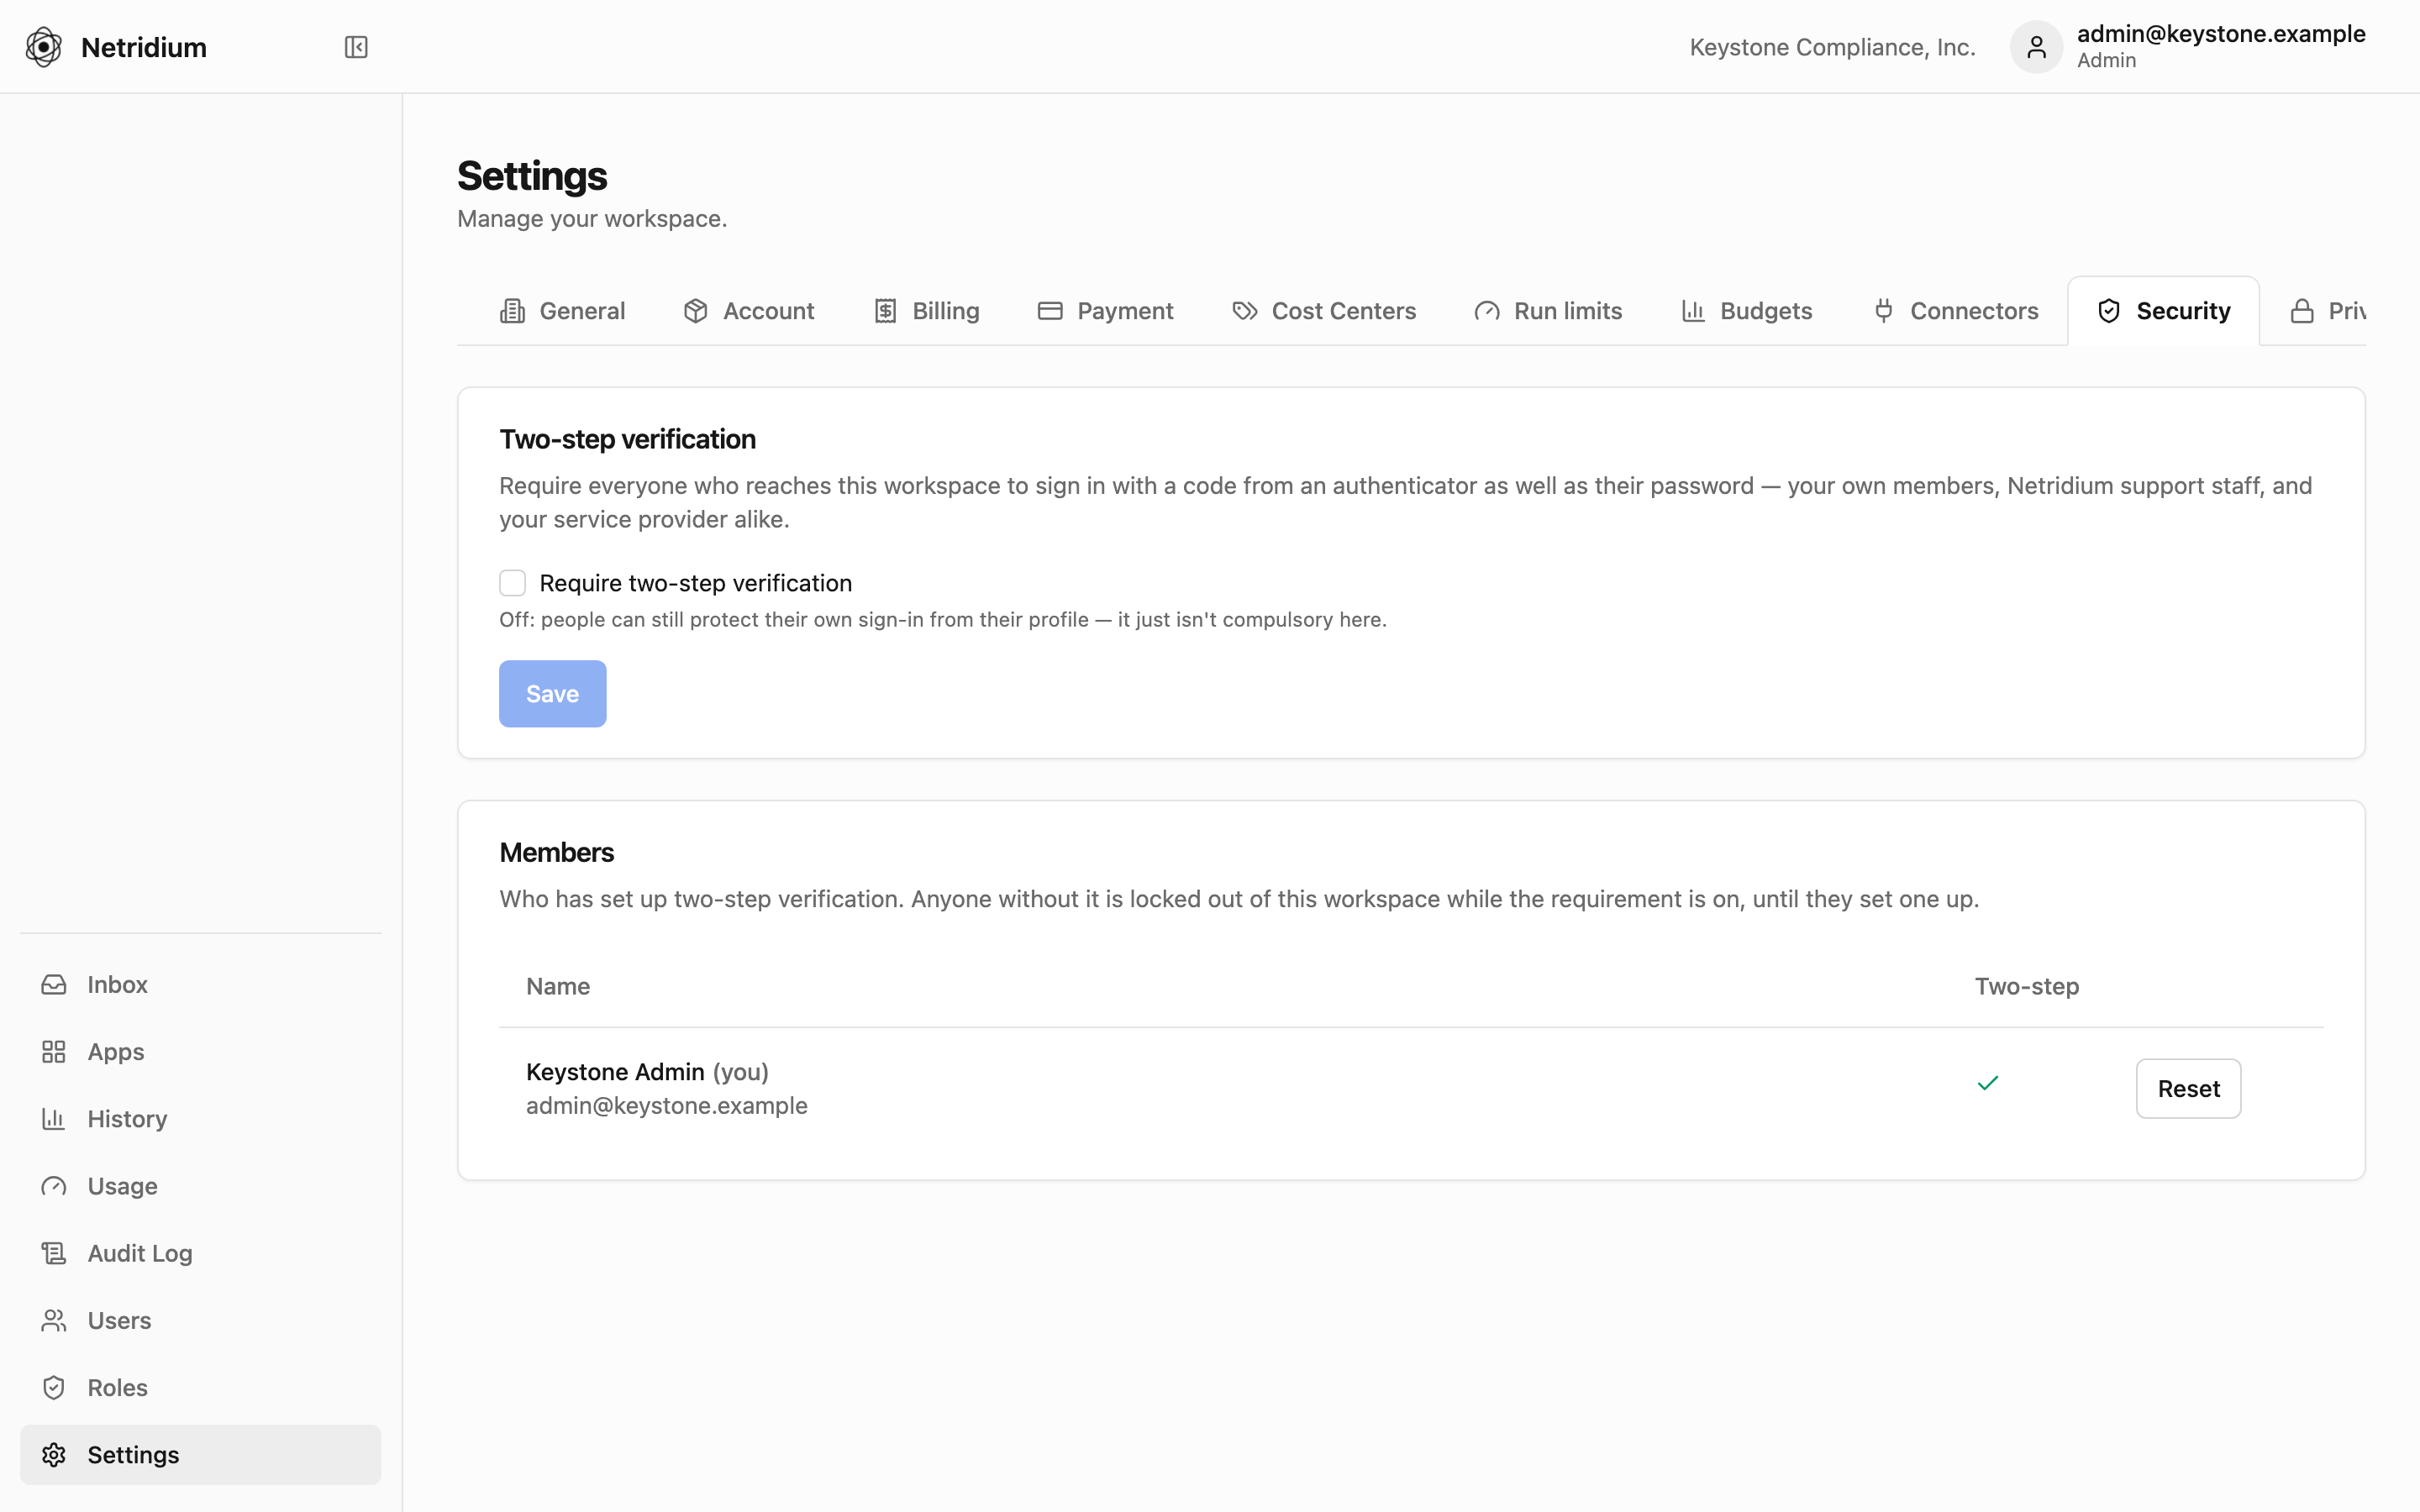This screenshot has width=2420, height=1512.
Task: Click the Account tab cube icon
Action: (x=696, y=311)
